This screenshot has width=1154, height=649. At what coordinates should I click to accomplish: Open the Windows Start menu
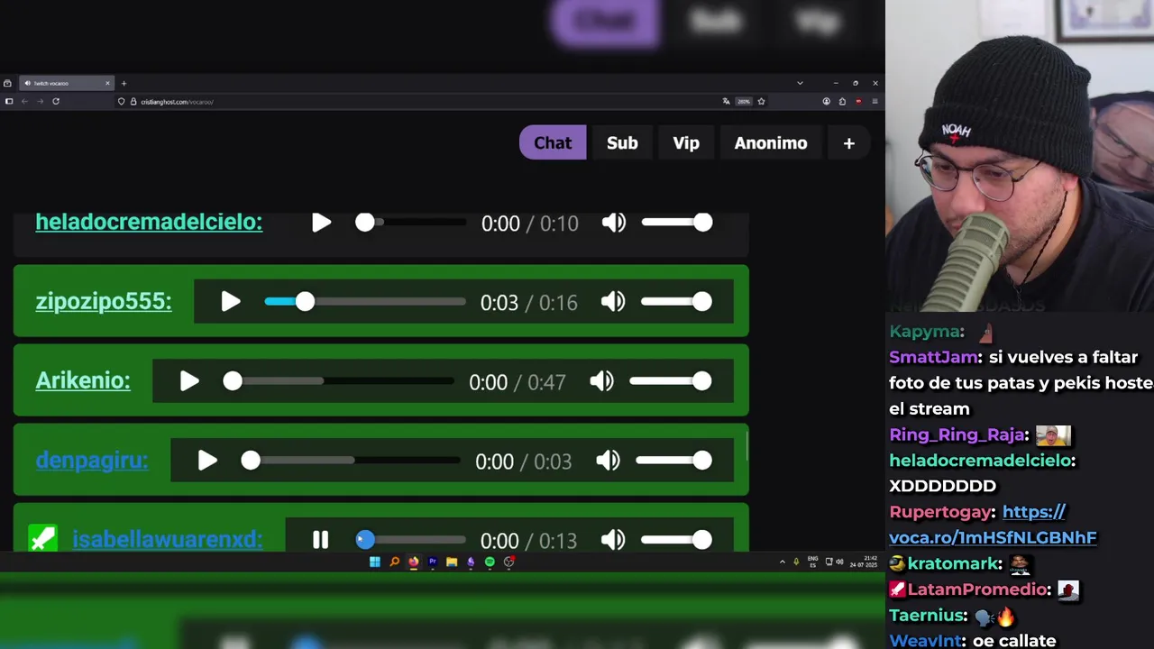375,562
